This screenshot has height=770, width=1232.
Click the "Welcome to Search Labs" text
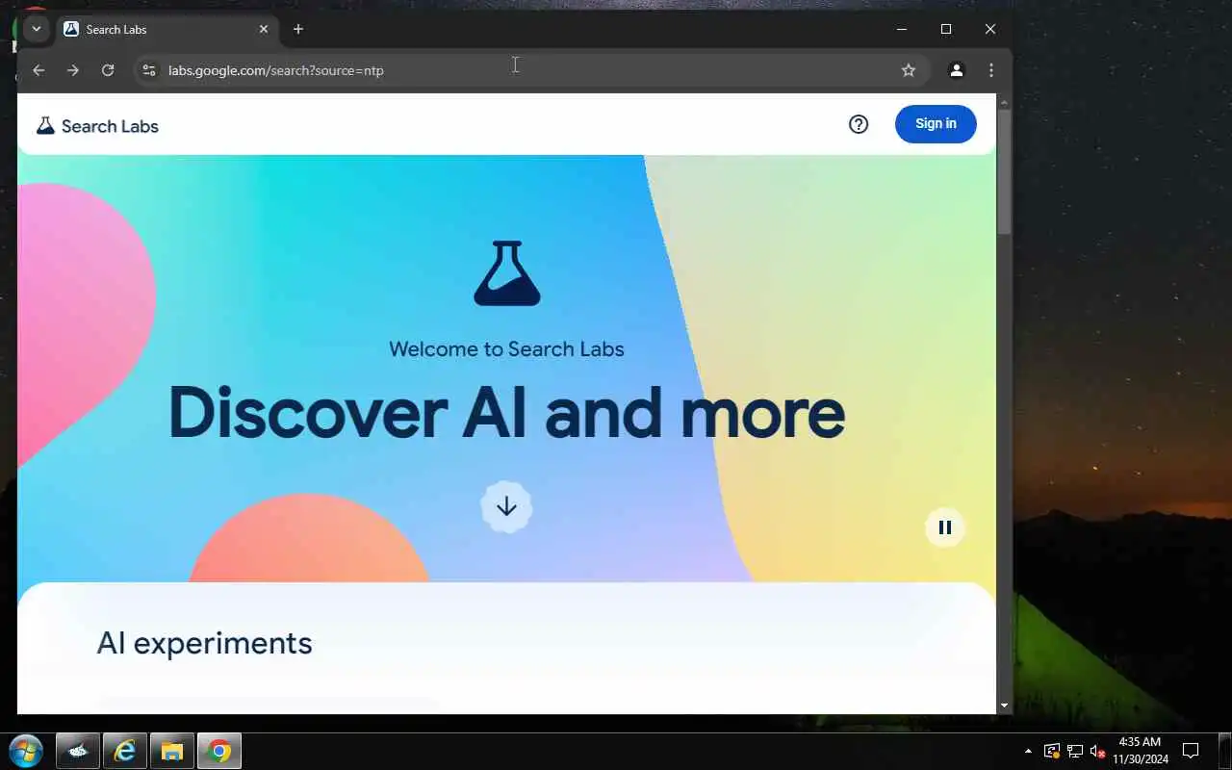coord(506,349)
